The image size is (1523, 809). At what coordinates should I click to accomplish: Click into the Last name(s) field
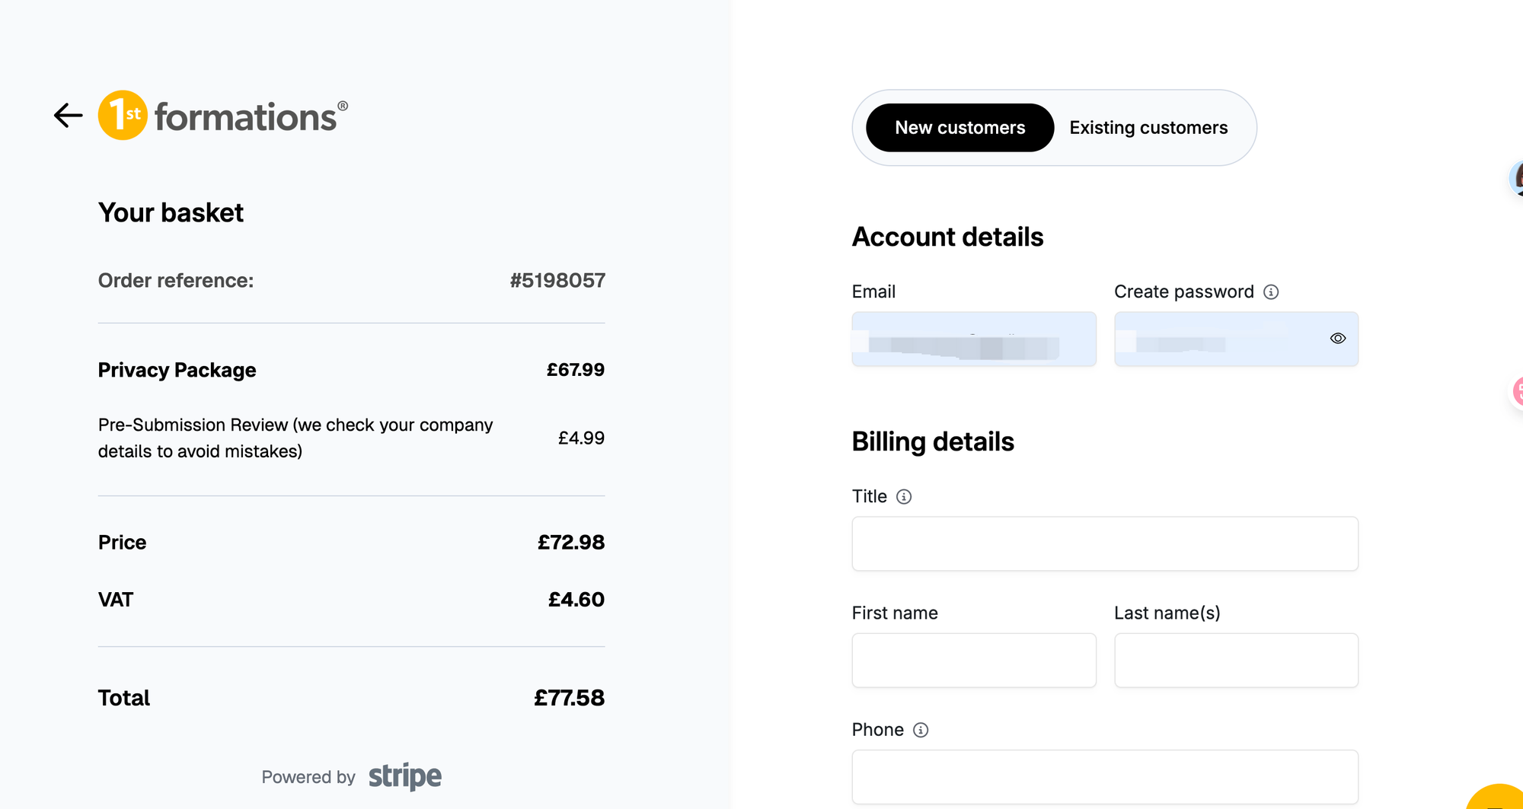tap(1236, 661)
